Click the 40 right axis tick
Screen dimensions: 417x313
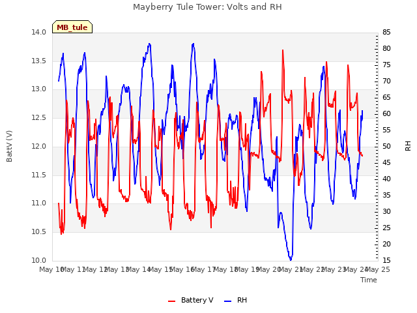point(386,179)
